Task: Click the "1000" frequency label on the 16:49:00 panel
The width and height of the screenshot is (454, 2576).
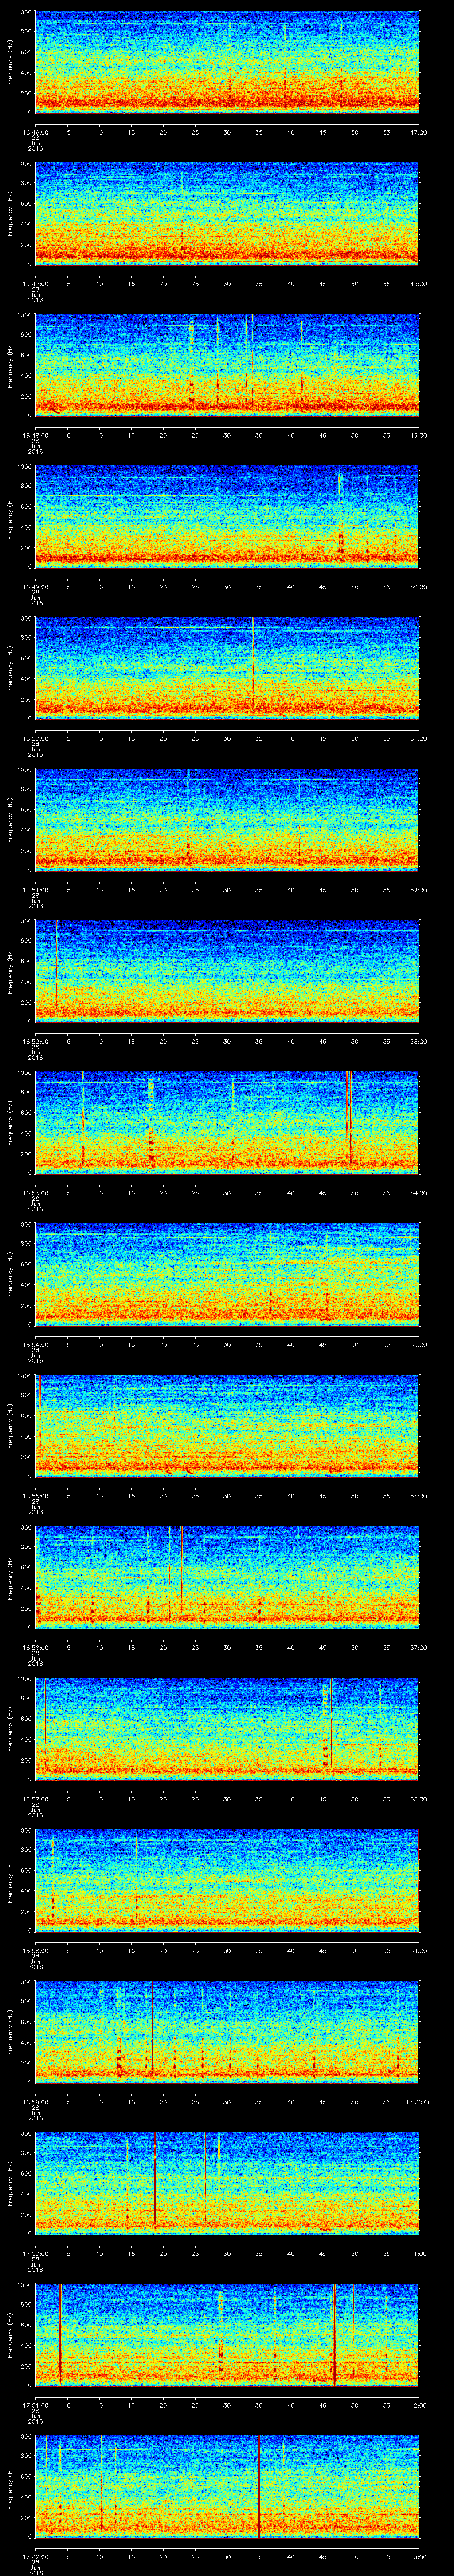Action: [25, 467]
